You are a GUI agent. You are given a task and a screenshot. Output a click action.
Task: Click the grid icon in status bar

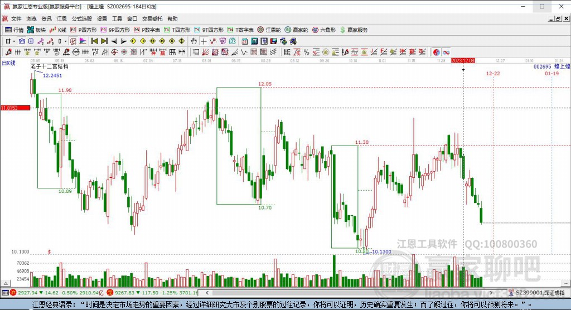tap(5, 293)
